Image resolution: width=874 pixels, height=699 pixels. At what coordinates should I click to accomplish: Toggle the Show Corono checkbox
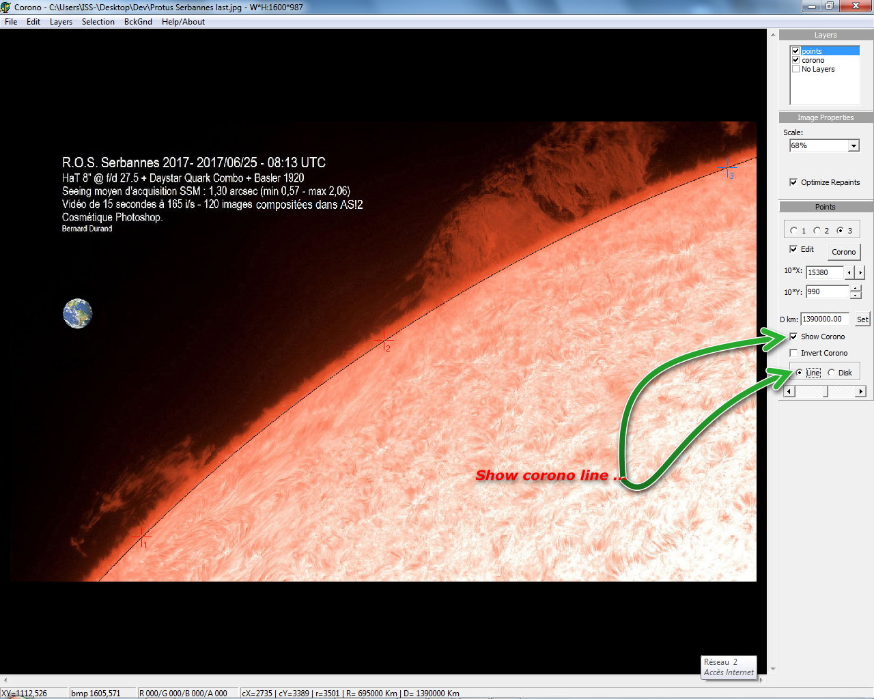(x=793, y=337)
